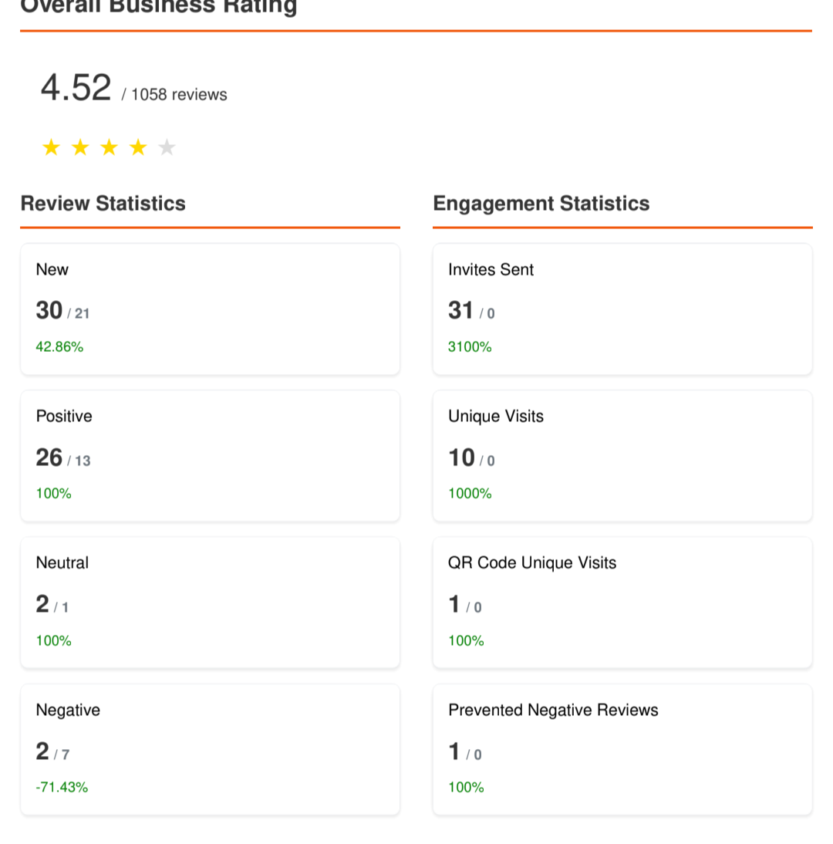Viewport: 833px width, 844px height.
Task: Click the Review Statistics heading
Action: pos(103,204)
